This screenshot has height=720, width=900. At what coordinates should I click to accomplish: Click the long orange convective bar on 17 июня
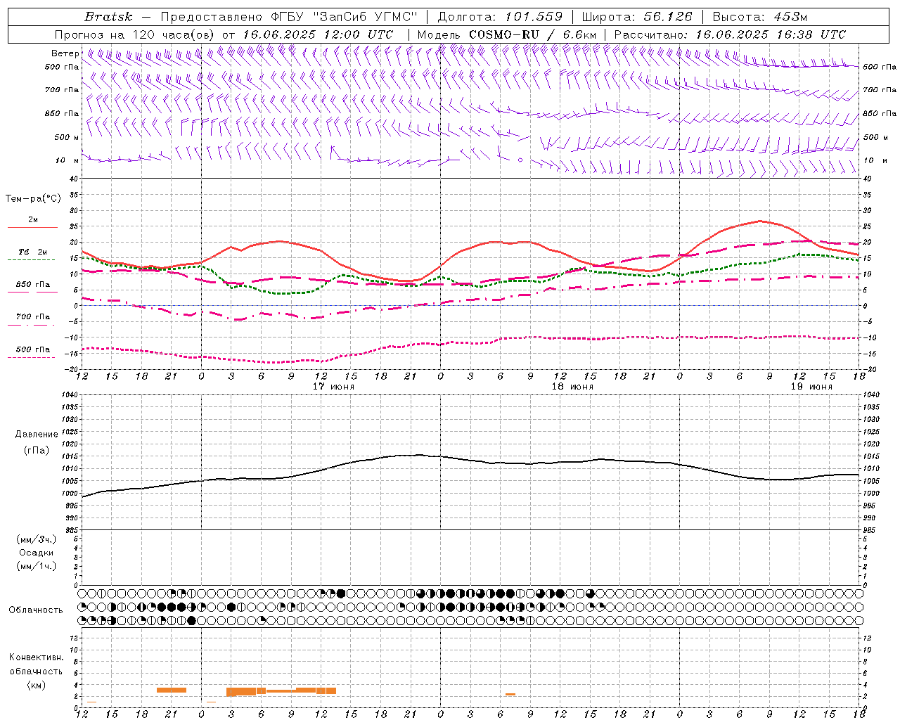281,691
